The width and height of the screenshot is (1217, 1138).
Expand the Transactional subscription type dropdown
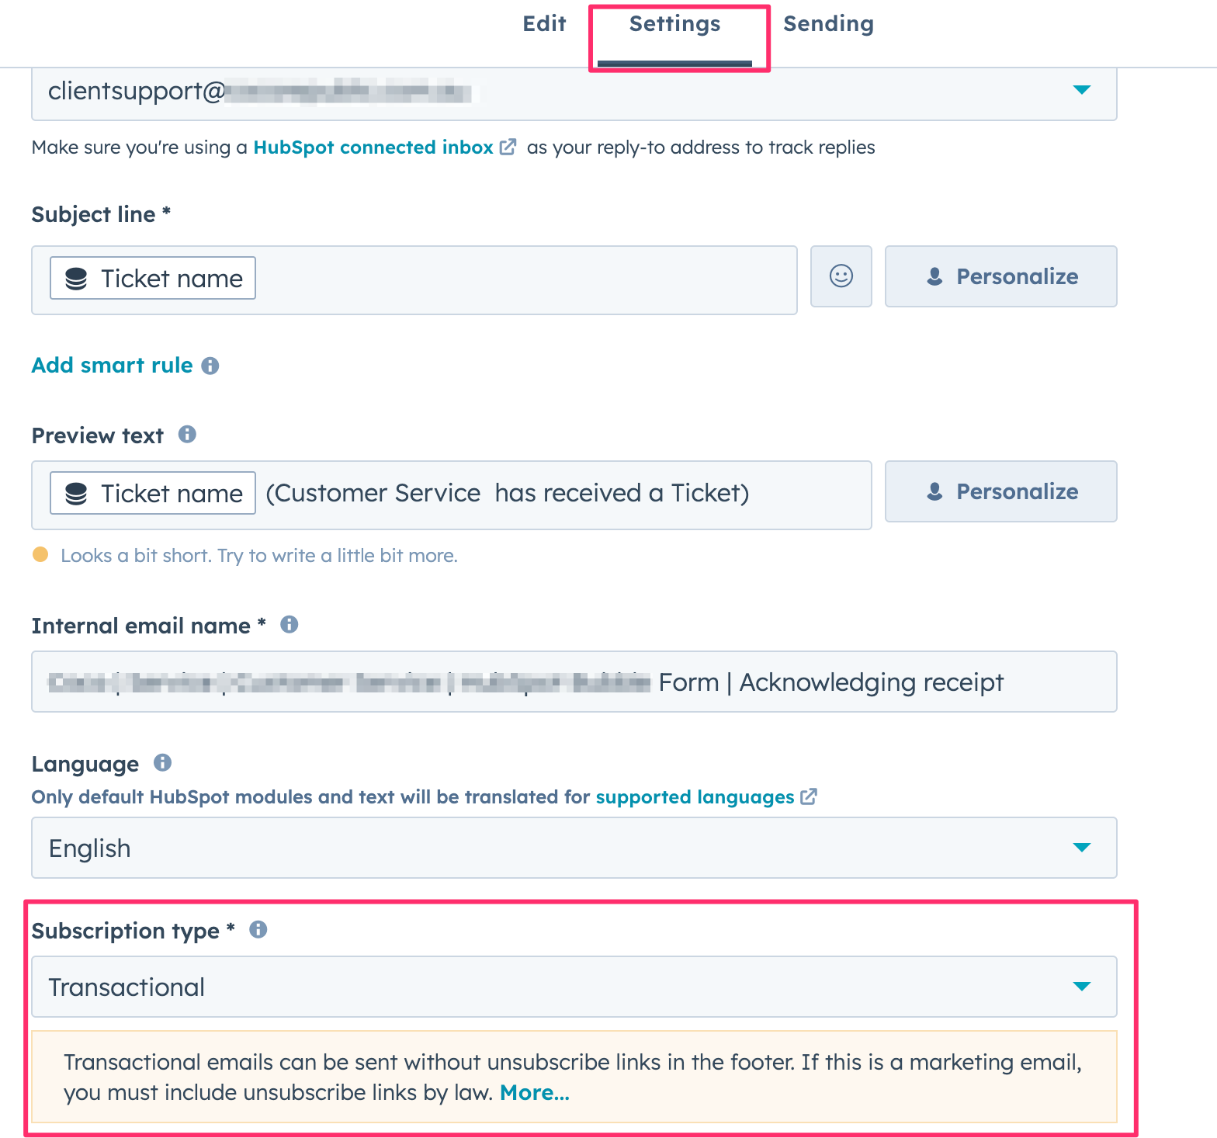tap(1081, 987)
